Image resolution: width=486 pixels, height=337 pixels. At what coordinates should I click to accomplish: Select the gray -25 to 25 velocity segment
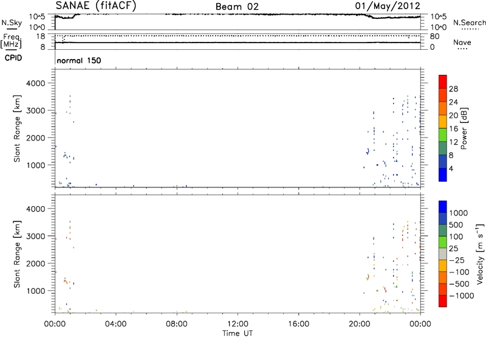coord(443,254)
